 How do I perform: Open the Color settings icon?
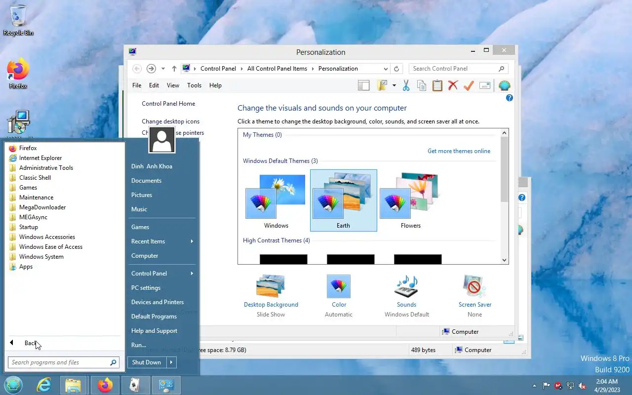[x=339, y=287]
